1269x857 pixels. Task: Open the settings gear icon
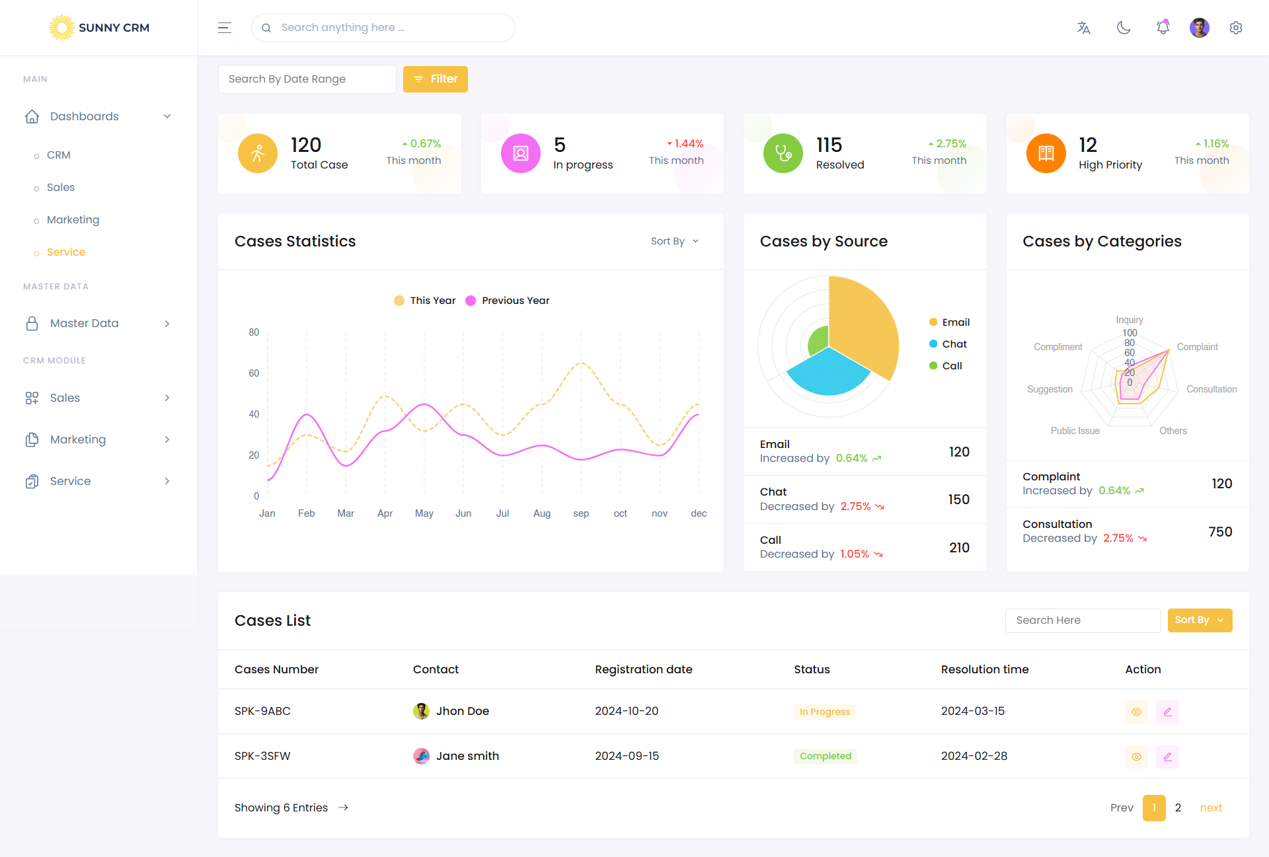click(x=1235, y=28)
